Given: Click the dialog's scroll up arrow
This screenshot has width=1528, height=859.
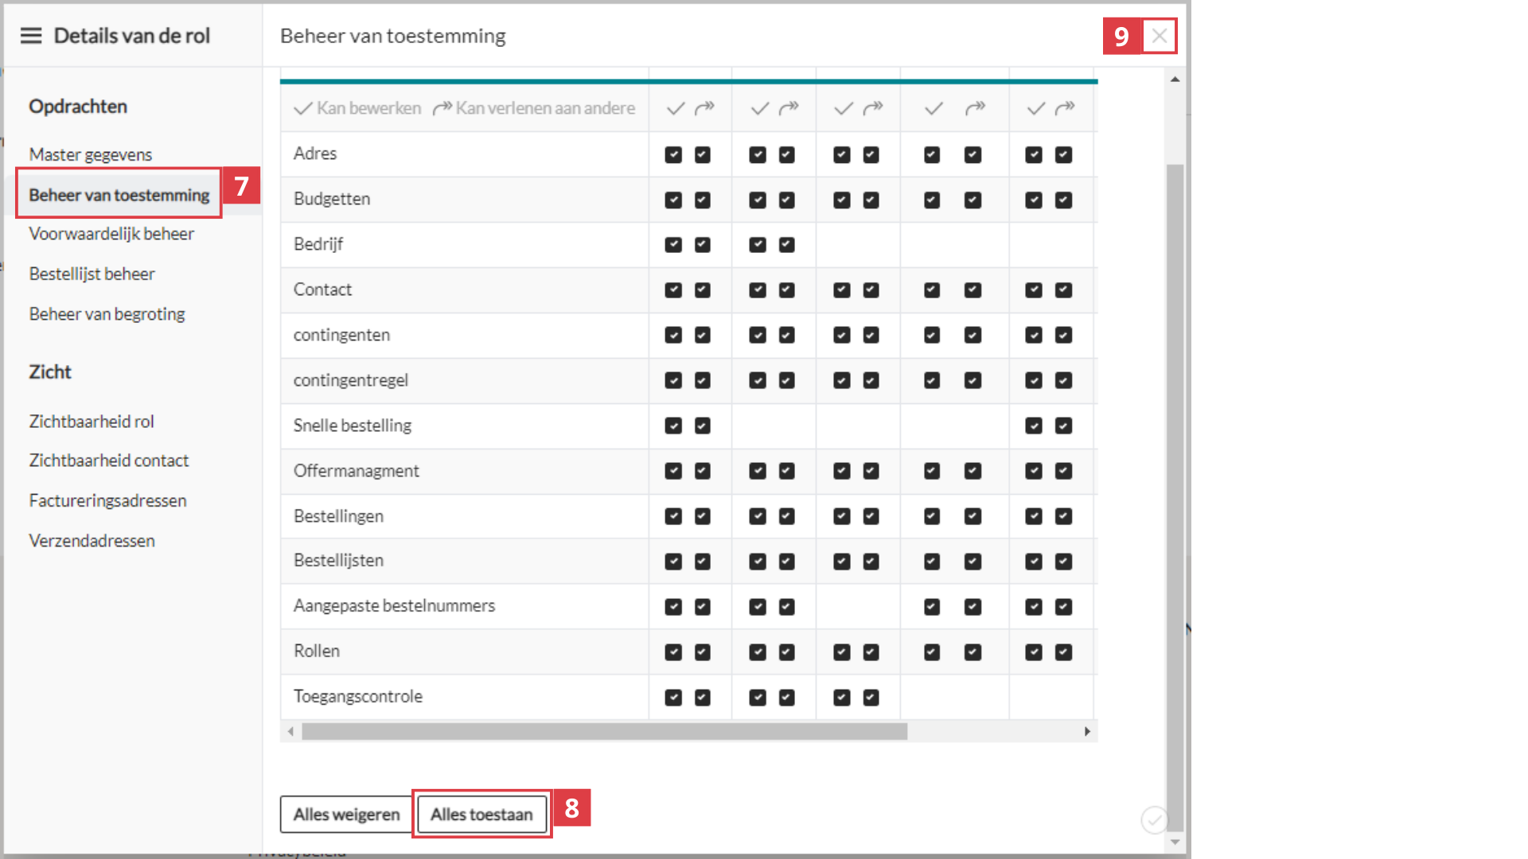Looking at the screenshot, I should point(1175,79).
